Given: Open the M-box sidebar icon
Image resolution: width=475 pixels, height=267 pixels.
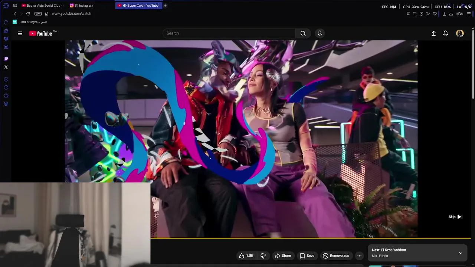Looking at the screenshot, I should (x=6, y=47).
